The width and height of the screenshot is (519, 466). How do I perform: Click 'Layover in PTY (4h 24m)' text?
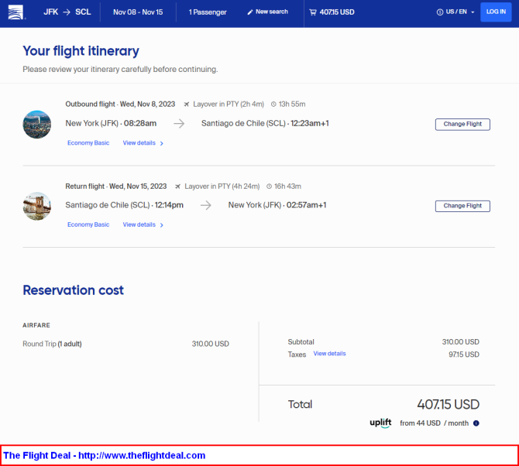click(x=222, y=187)
